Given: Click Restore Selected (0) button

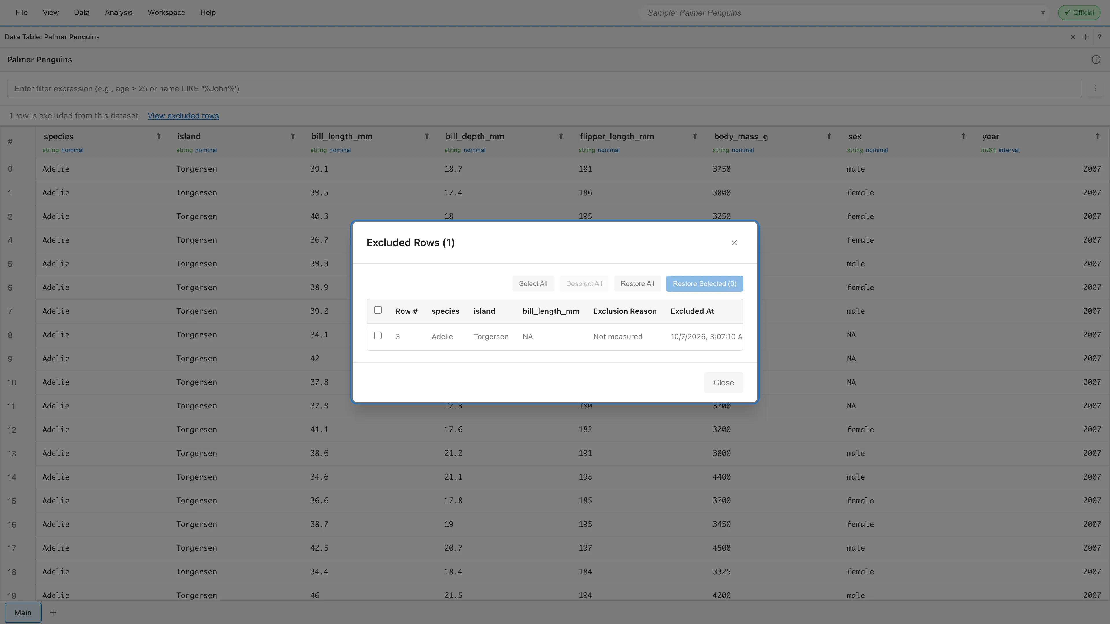Looking at the screenshot, I should (704, 284).
